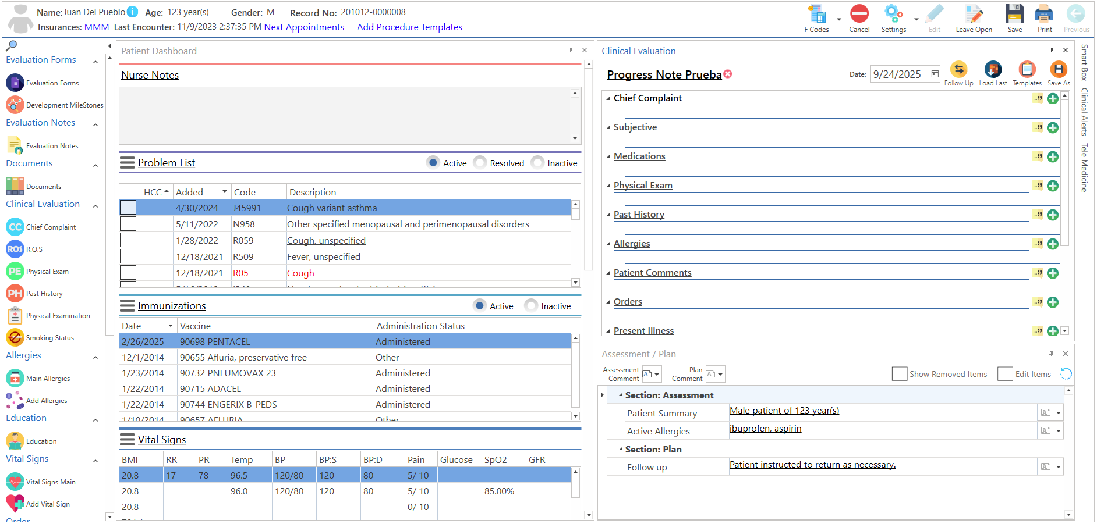Image resolution: width=1097 pixels, height=524 pixels.
Task: Open Problem List hamburger menu
Action: 127,163
